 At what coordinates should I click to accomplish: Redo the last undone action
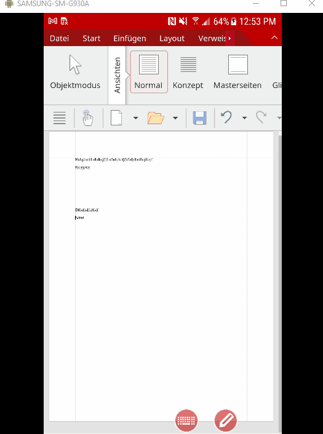[261, 117]
